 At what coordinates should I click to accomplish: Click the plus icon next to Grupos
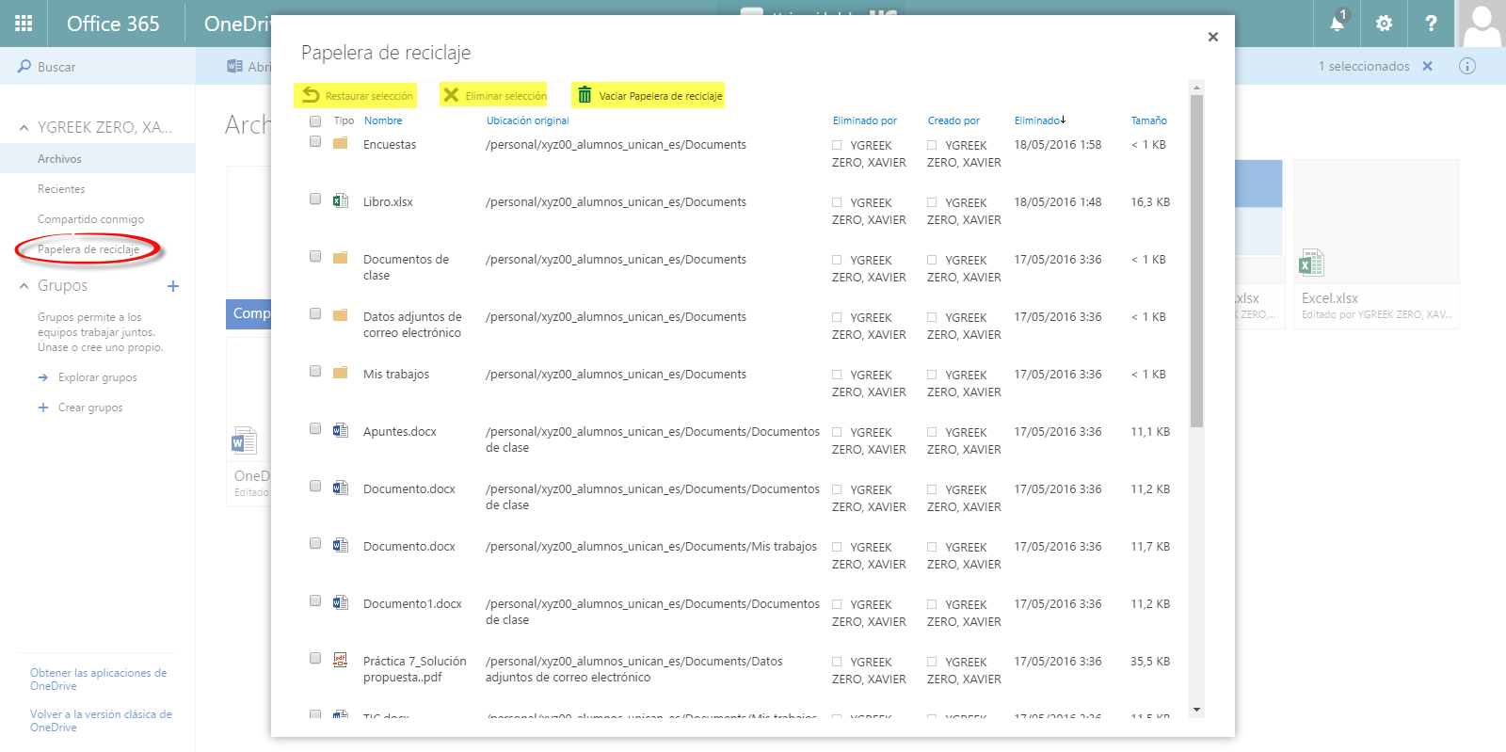173,286
